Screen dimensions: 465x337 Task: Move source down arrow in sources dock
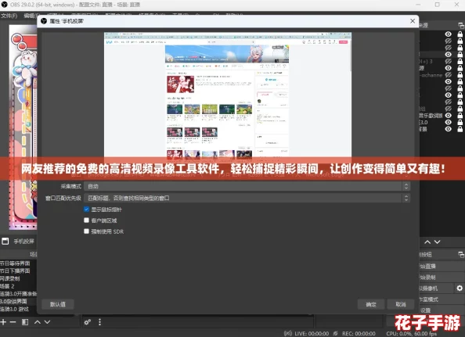click(437, 242)
